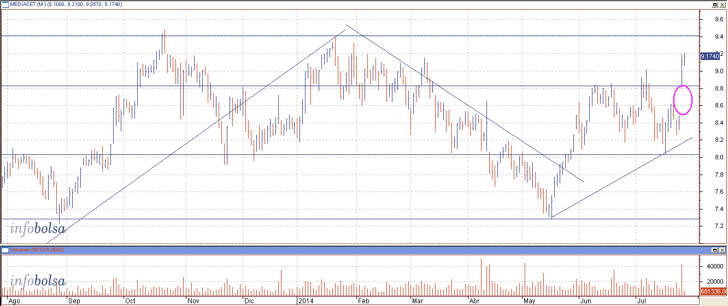
Task: Select the Volumen panel title bar
Action: coord(364,250)
